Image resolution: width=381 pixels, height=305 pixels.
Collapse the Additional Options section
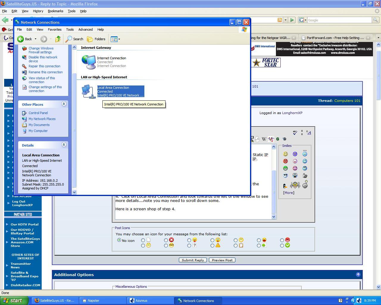pos(358,275)
